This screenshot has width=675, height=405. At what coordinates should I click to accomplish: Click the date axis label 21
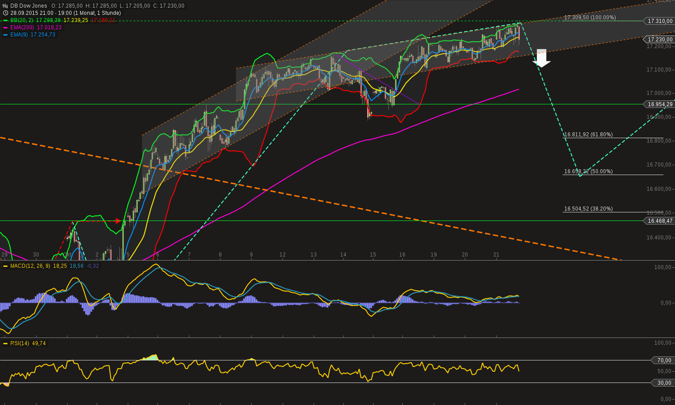coord(496,255)
